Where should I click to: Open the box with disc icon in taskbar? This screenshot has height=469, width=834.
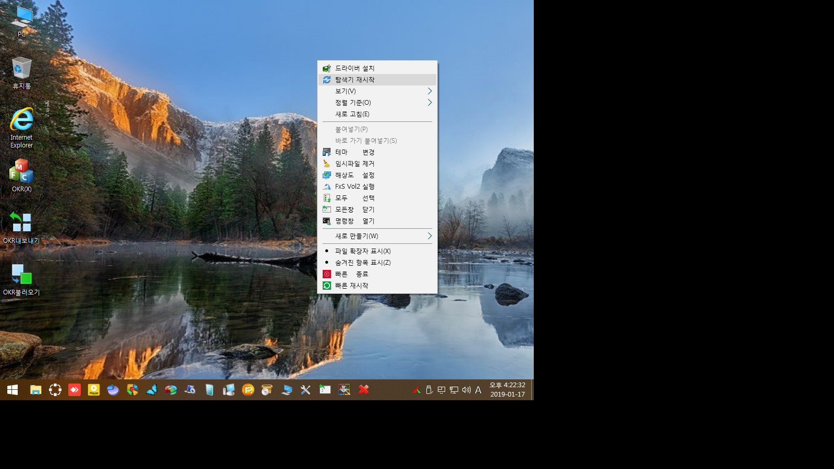pyautogui.click(x=267, y=390)
